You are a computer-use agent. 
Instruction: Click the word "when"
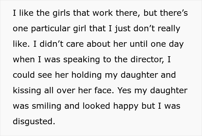coord(24,60)
